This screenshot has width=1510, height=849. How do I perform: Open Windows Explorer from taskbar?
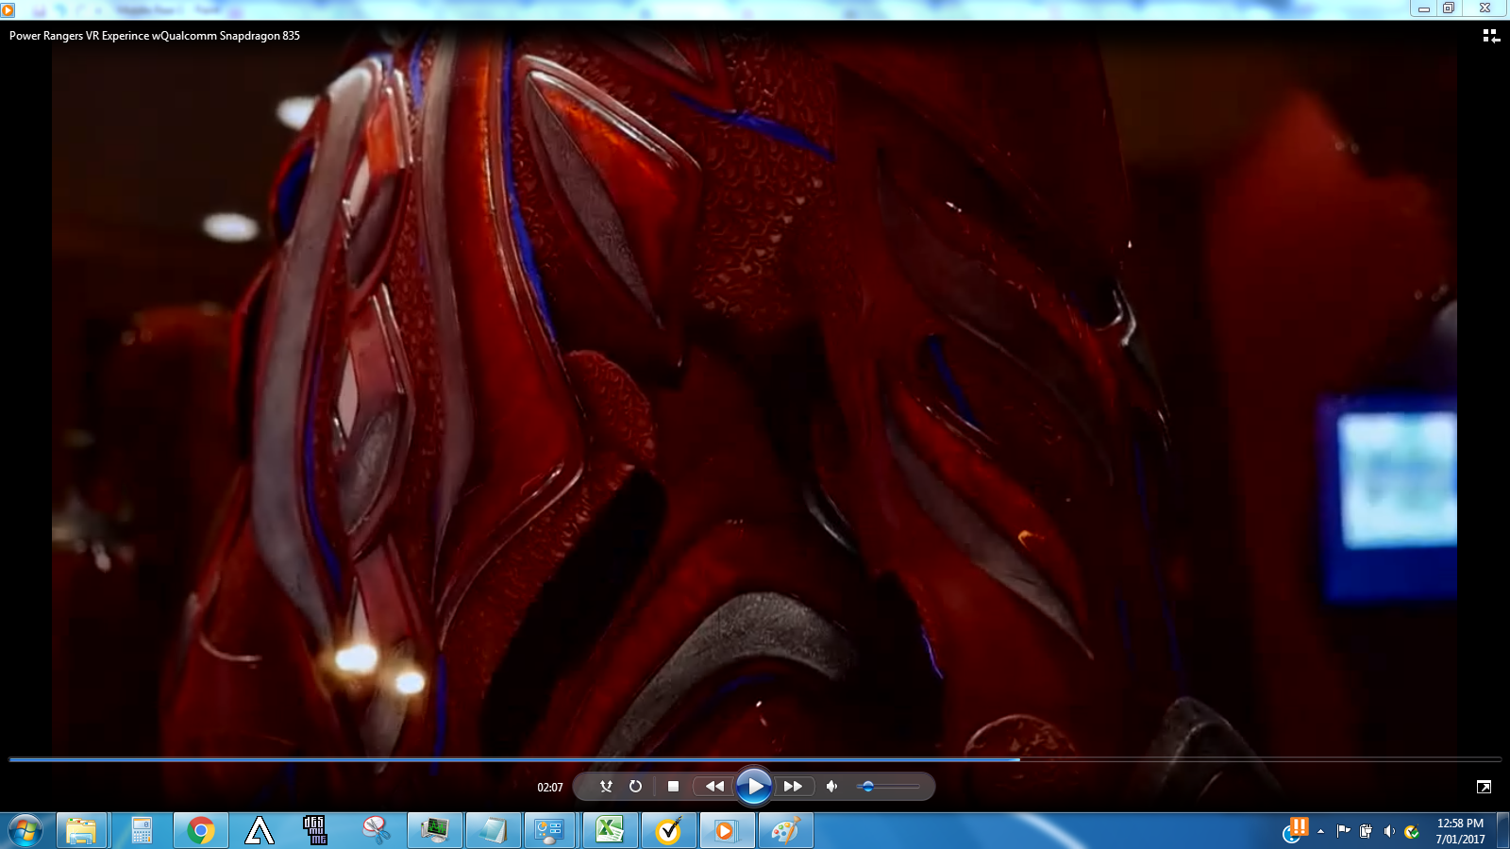tap(81, 831)
